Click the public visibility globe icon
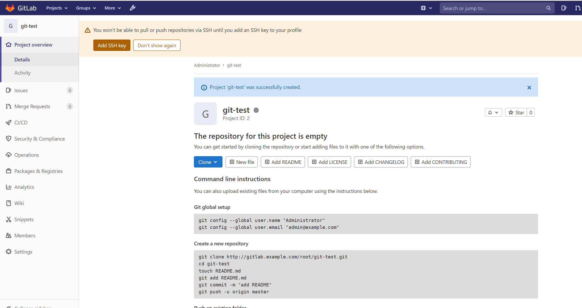 click(x=256, y=110)
